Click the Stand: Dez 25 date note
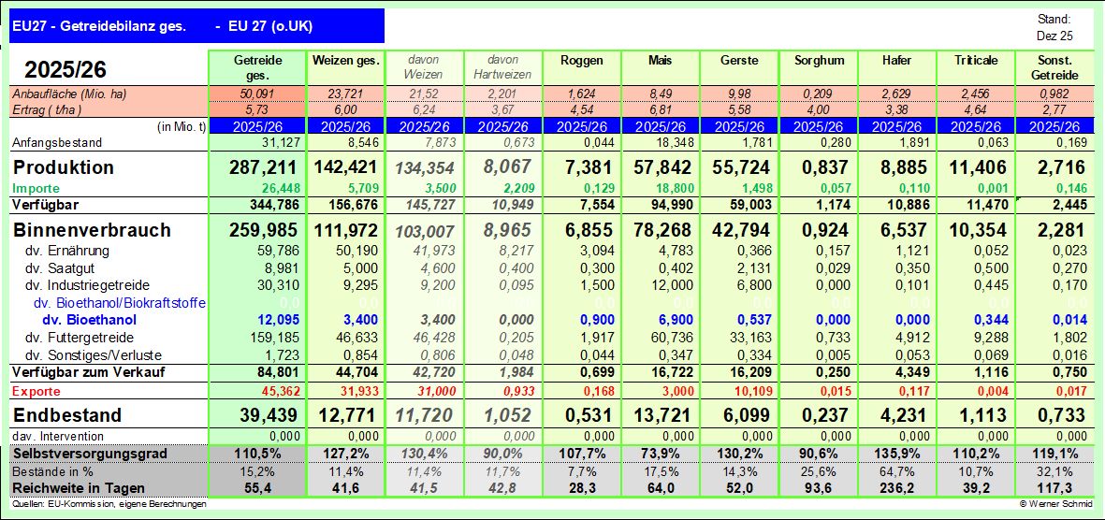 (1054, 27)
